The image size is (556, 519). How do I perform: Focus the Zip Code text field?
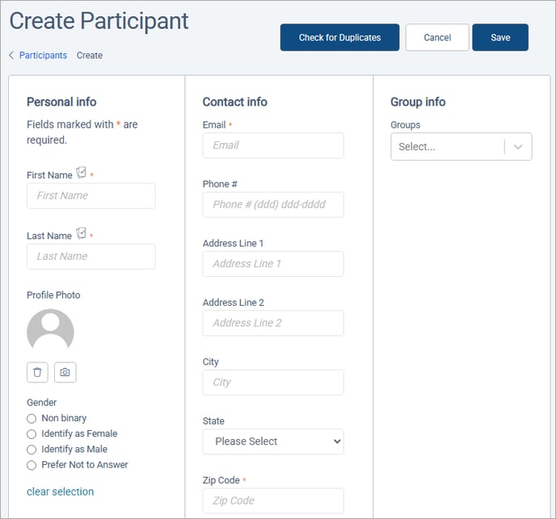tap(272, 500)
